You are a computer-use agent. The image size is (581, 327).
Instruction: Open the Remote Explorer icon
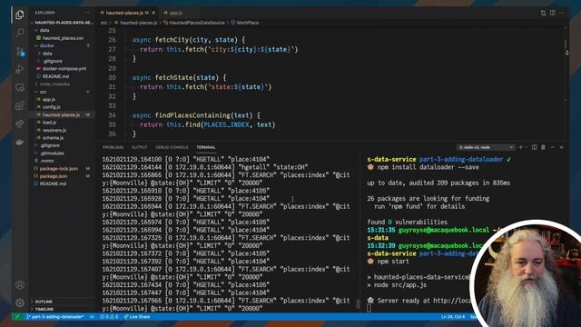pyautogui.click(x=20, y=87)
